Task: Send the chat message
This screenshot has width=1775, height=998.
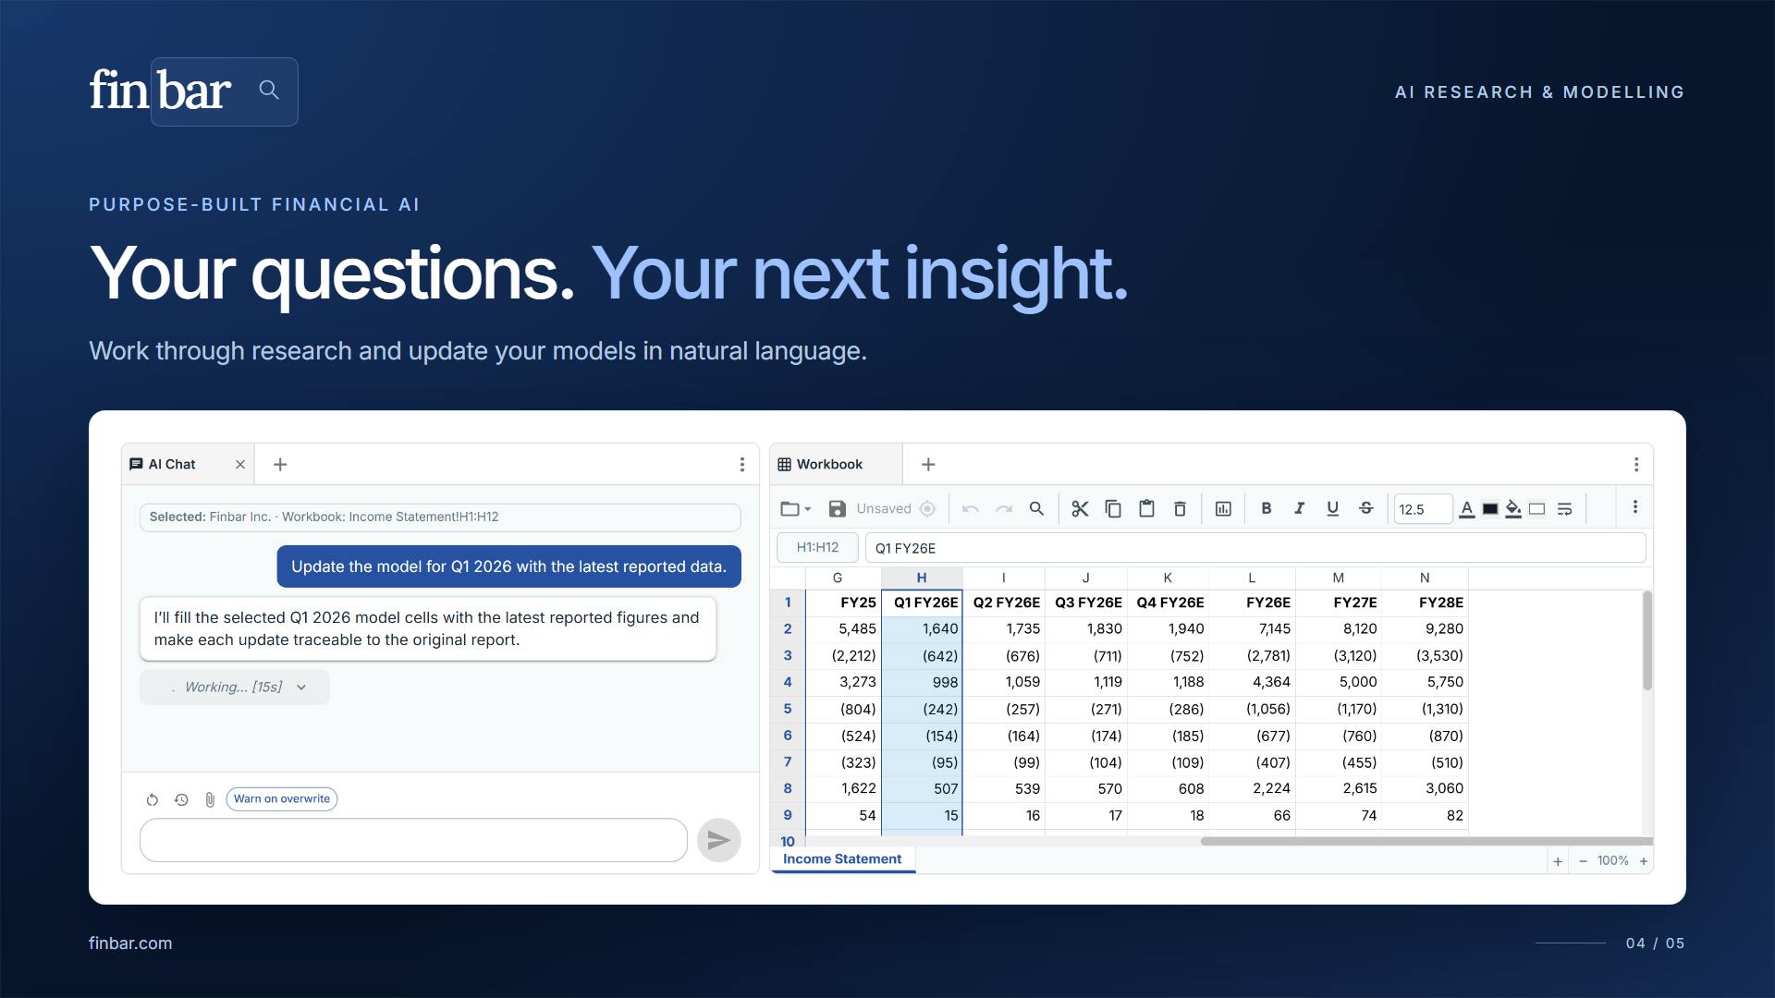Action: point(718,840)
